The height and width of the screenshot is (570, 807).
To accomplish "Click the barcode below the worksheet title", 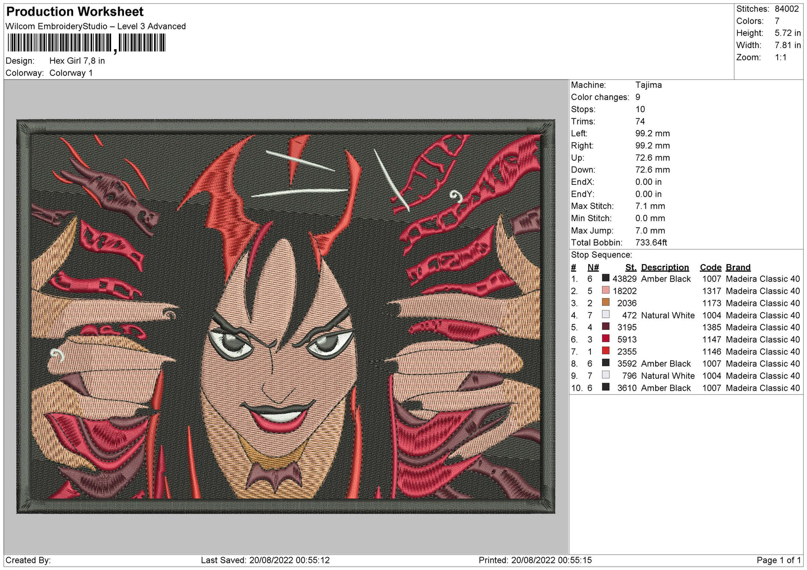I will click(x=87, y=44).
